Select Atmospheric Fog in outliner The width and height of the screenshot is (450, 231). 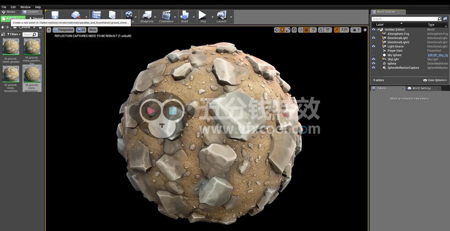(x=398, y=34)
